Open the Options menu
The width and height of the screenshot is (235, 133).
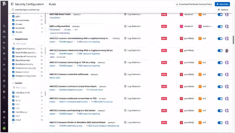click(x=223, y=9)
